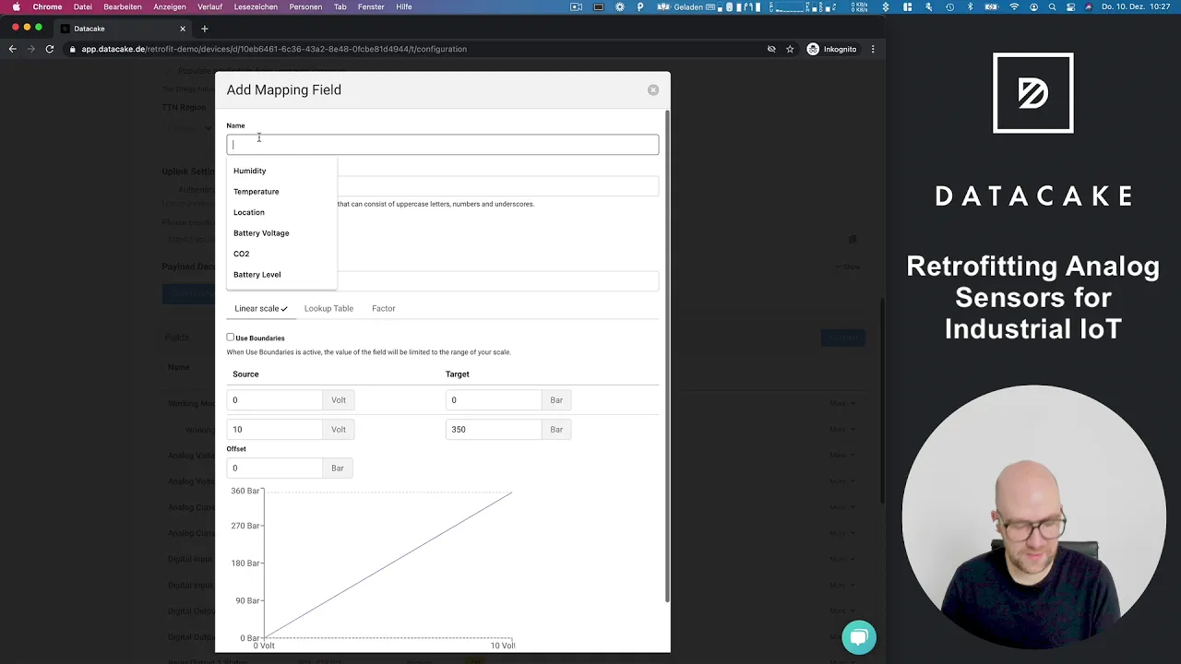Open a new Chrome tab
Image resolution: width=1181 pixels, height=664 pixels.
point(205,29)
